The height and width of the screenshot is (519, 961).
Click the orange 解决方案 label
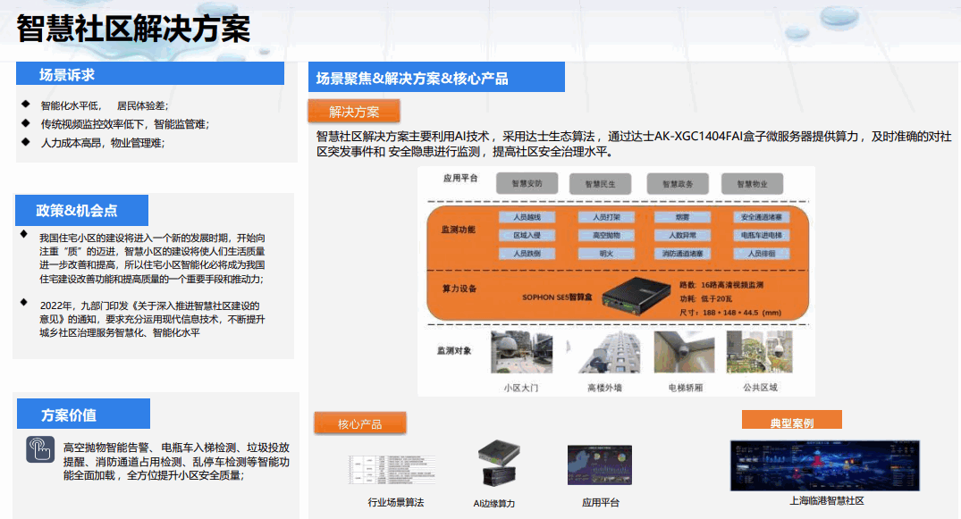[354, 112]
